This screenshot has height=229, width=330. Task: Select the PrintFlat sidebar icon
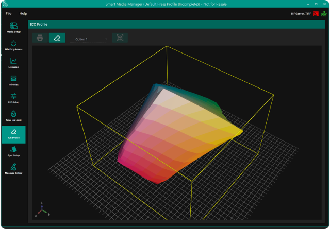pos(13,80)
